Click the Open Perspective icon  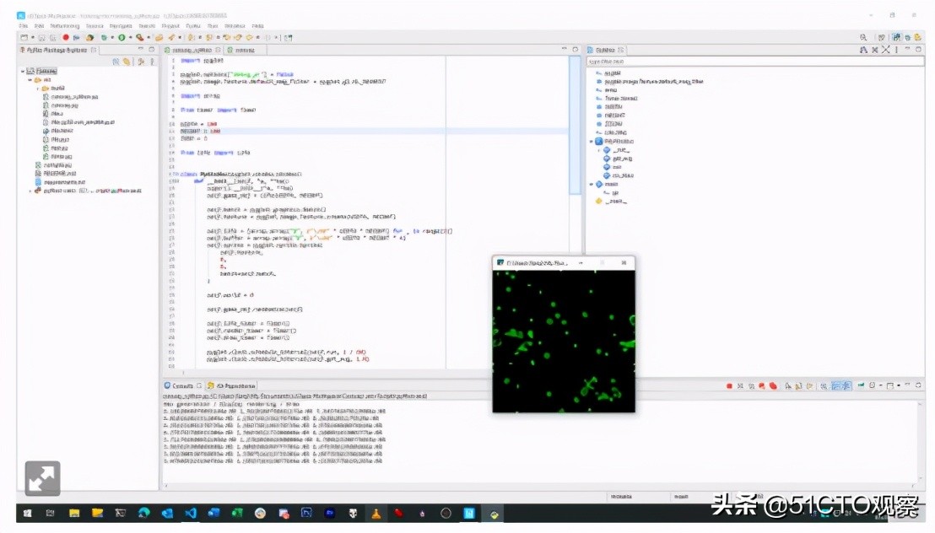click(881, 38)
